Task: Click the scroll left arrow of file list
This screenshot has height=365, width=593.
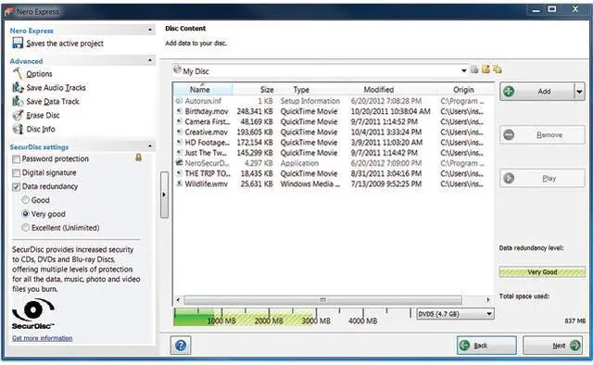Action: point(178,300)
